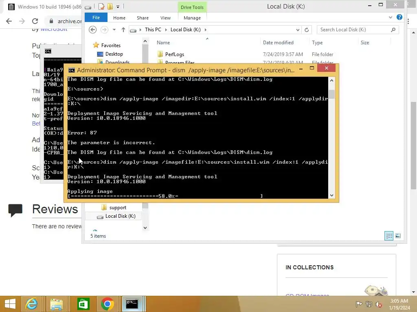Open the Share ribbon tab
This screenshot has width=417, height=312.
[x=143, y=18]
